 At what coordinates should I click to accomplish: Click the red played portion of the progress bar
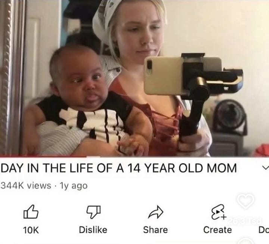43,156
